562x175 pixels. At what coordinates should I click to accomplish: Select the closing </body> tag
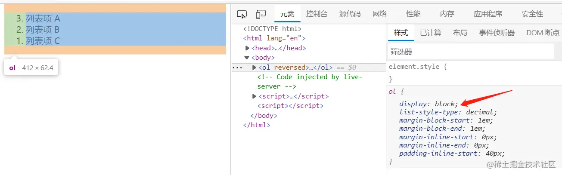click(x=264, y=116)
